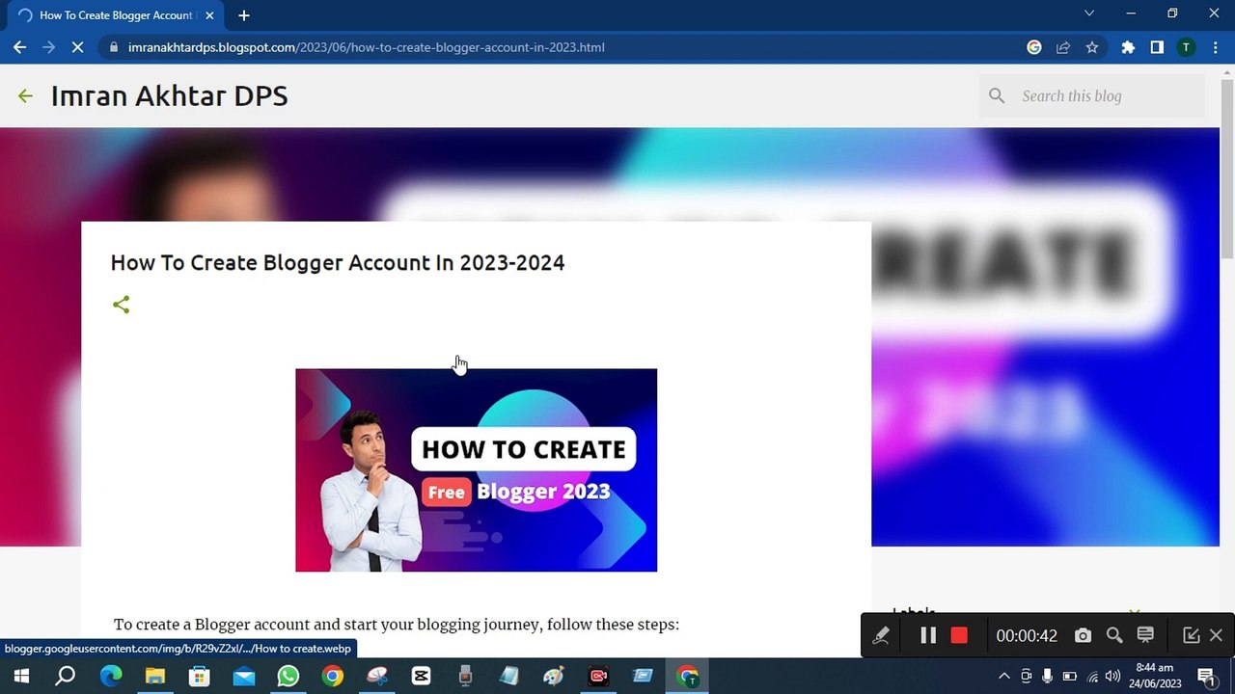This screenshot has width=1235, height=694.
Task: Open CapCut from the taskbar
Action: coord(422,676)
